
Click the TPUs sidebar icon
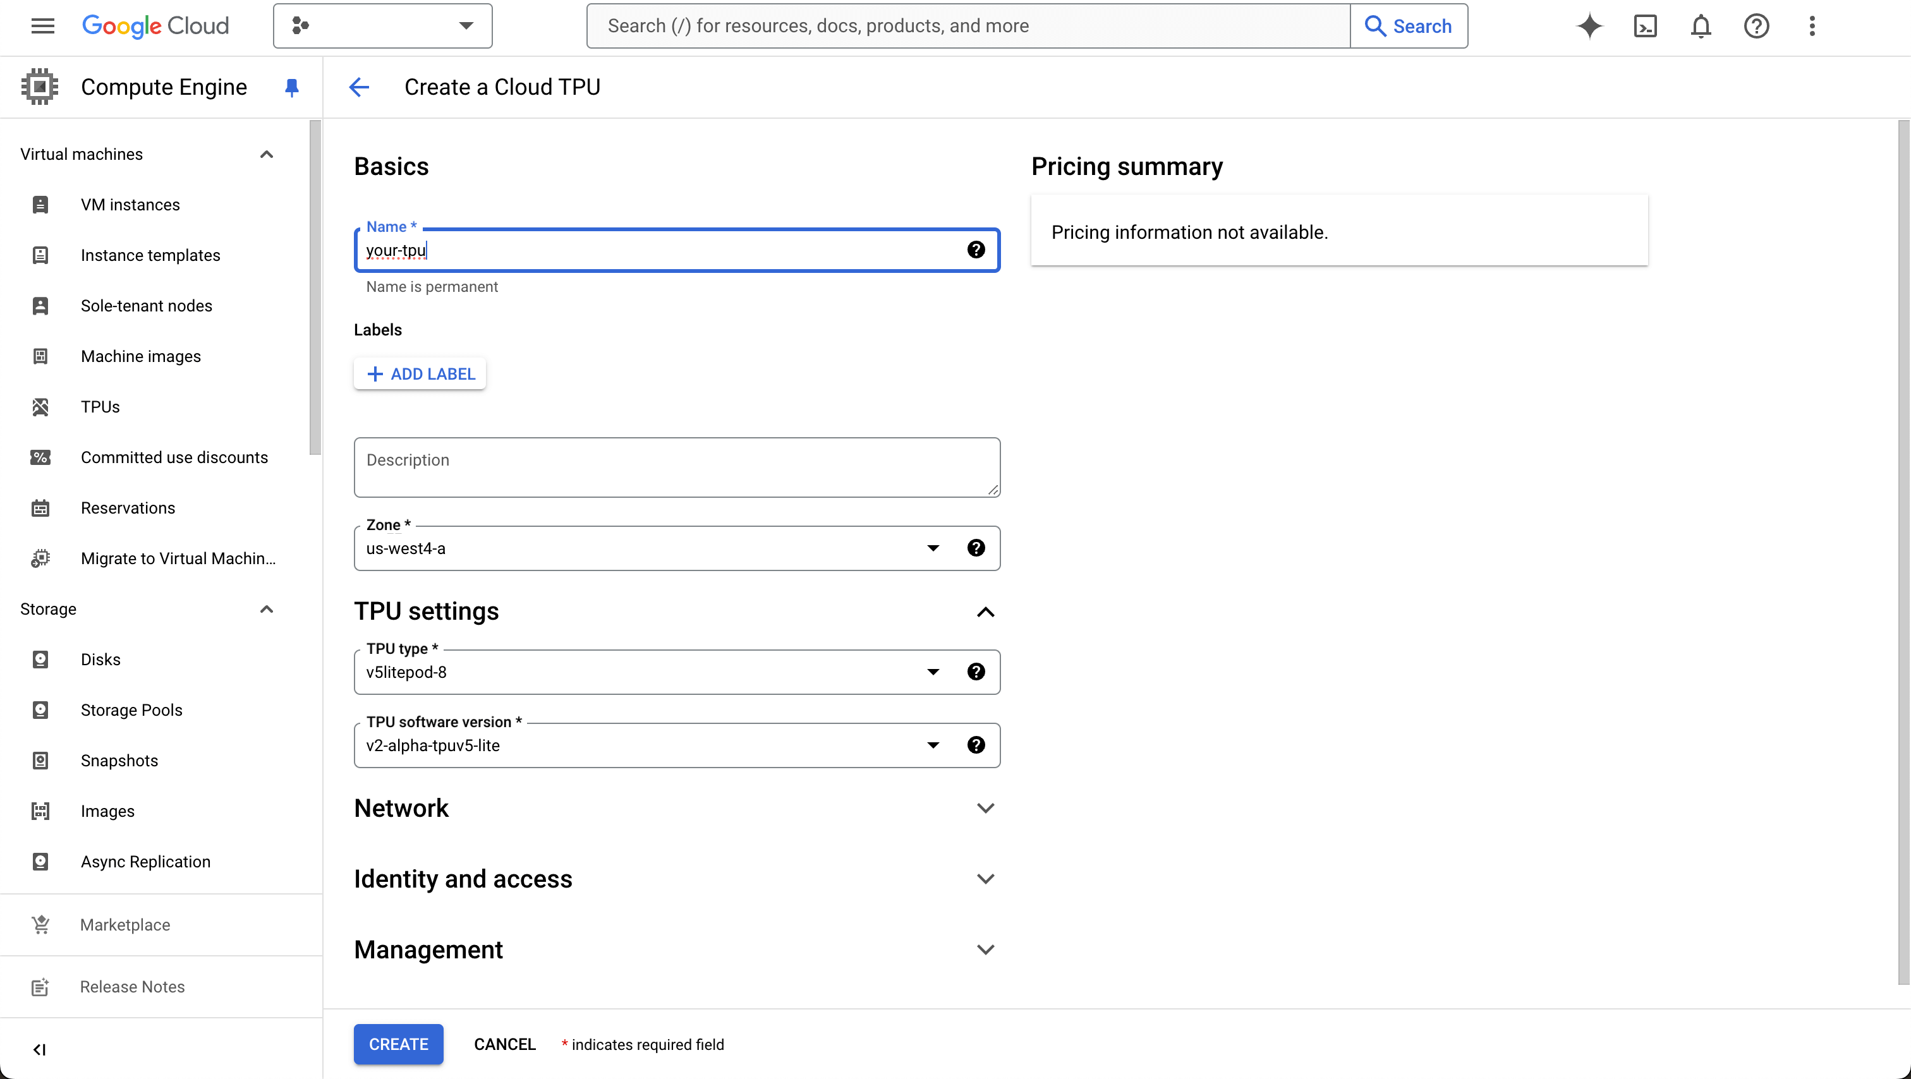[x=40, y=407]
